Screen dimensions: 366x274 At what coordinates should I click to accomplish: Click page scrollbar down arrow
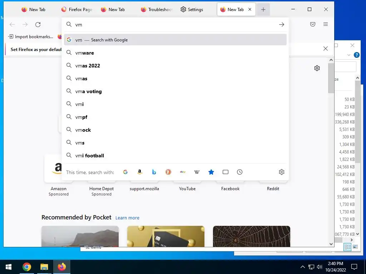click(x=331, y=244)
